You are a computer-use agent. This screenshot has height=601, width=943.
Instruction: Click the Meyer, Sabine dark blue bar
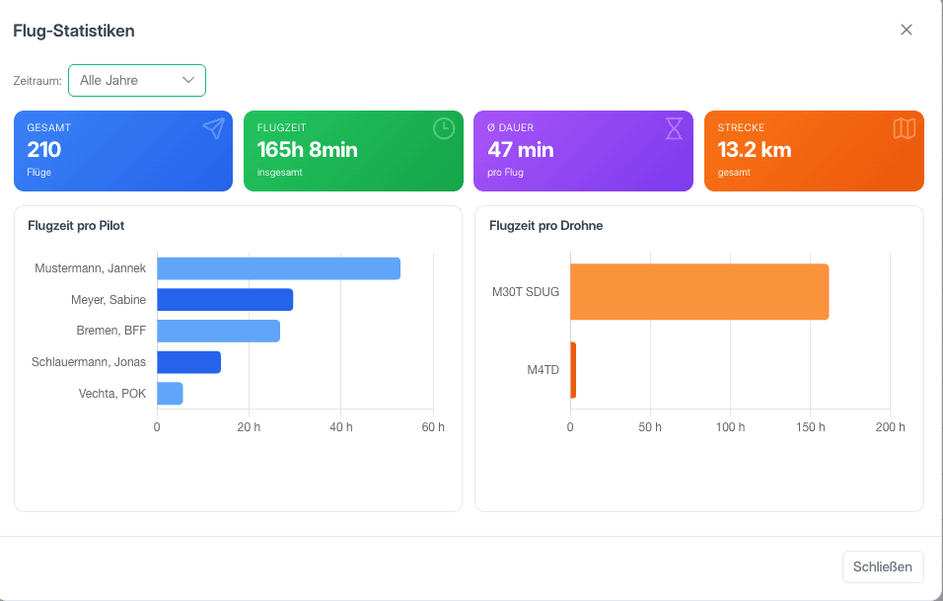[x=225, y=300]
